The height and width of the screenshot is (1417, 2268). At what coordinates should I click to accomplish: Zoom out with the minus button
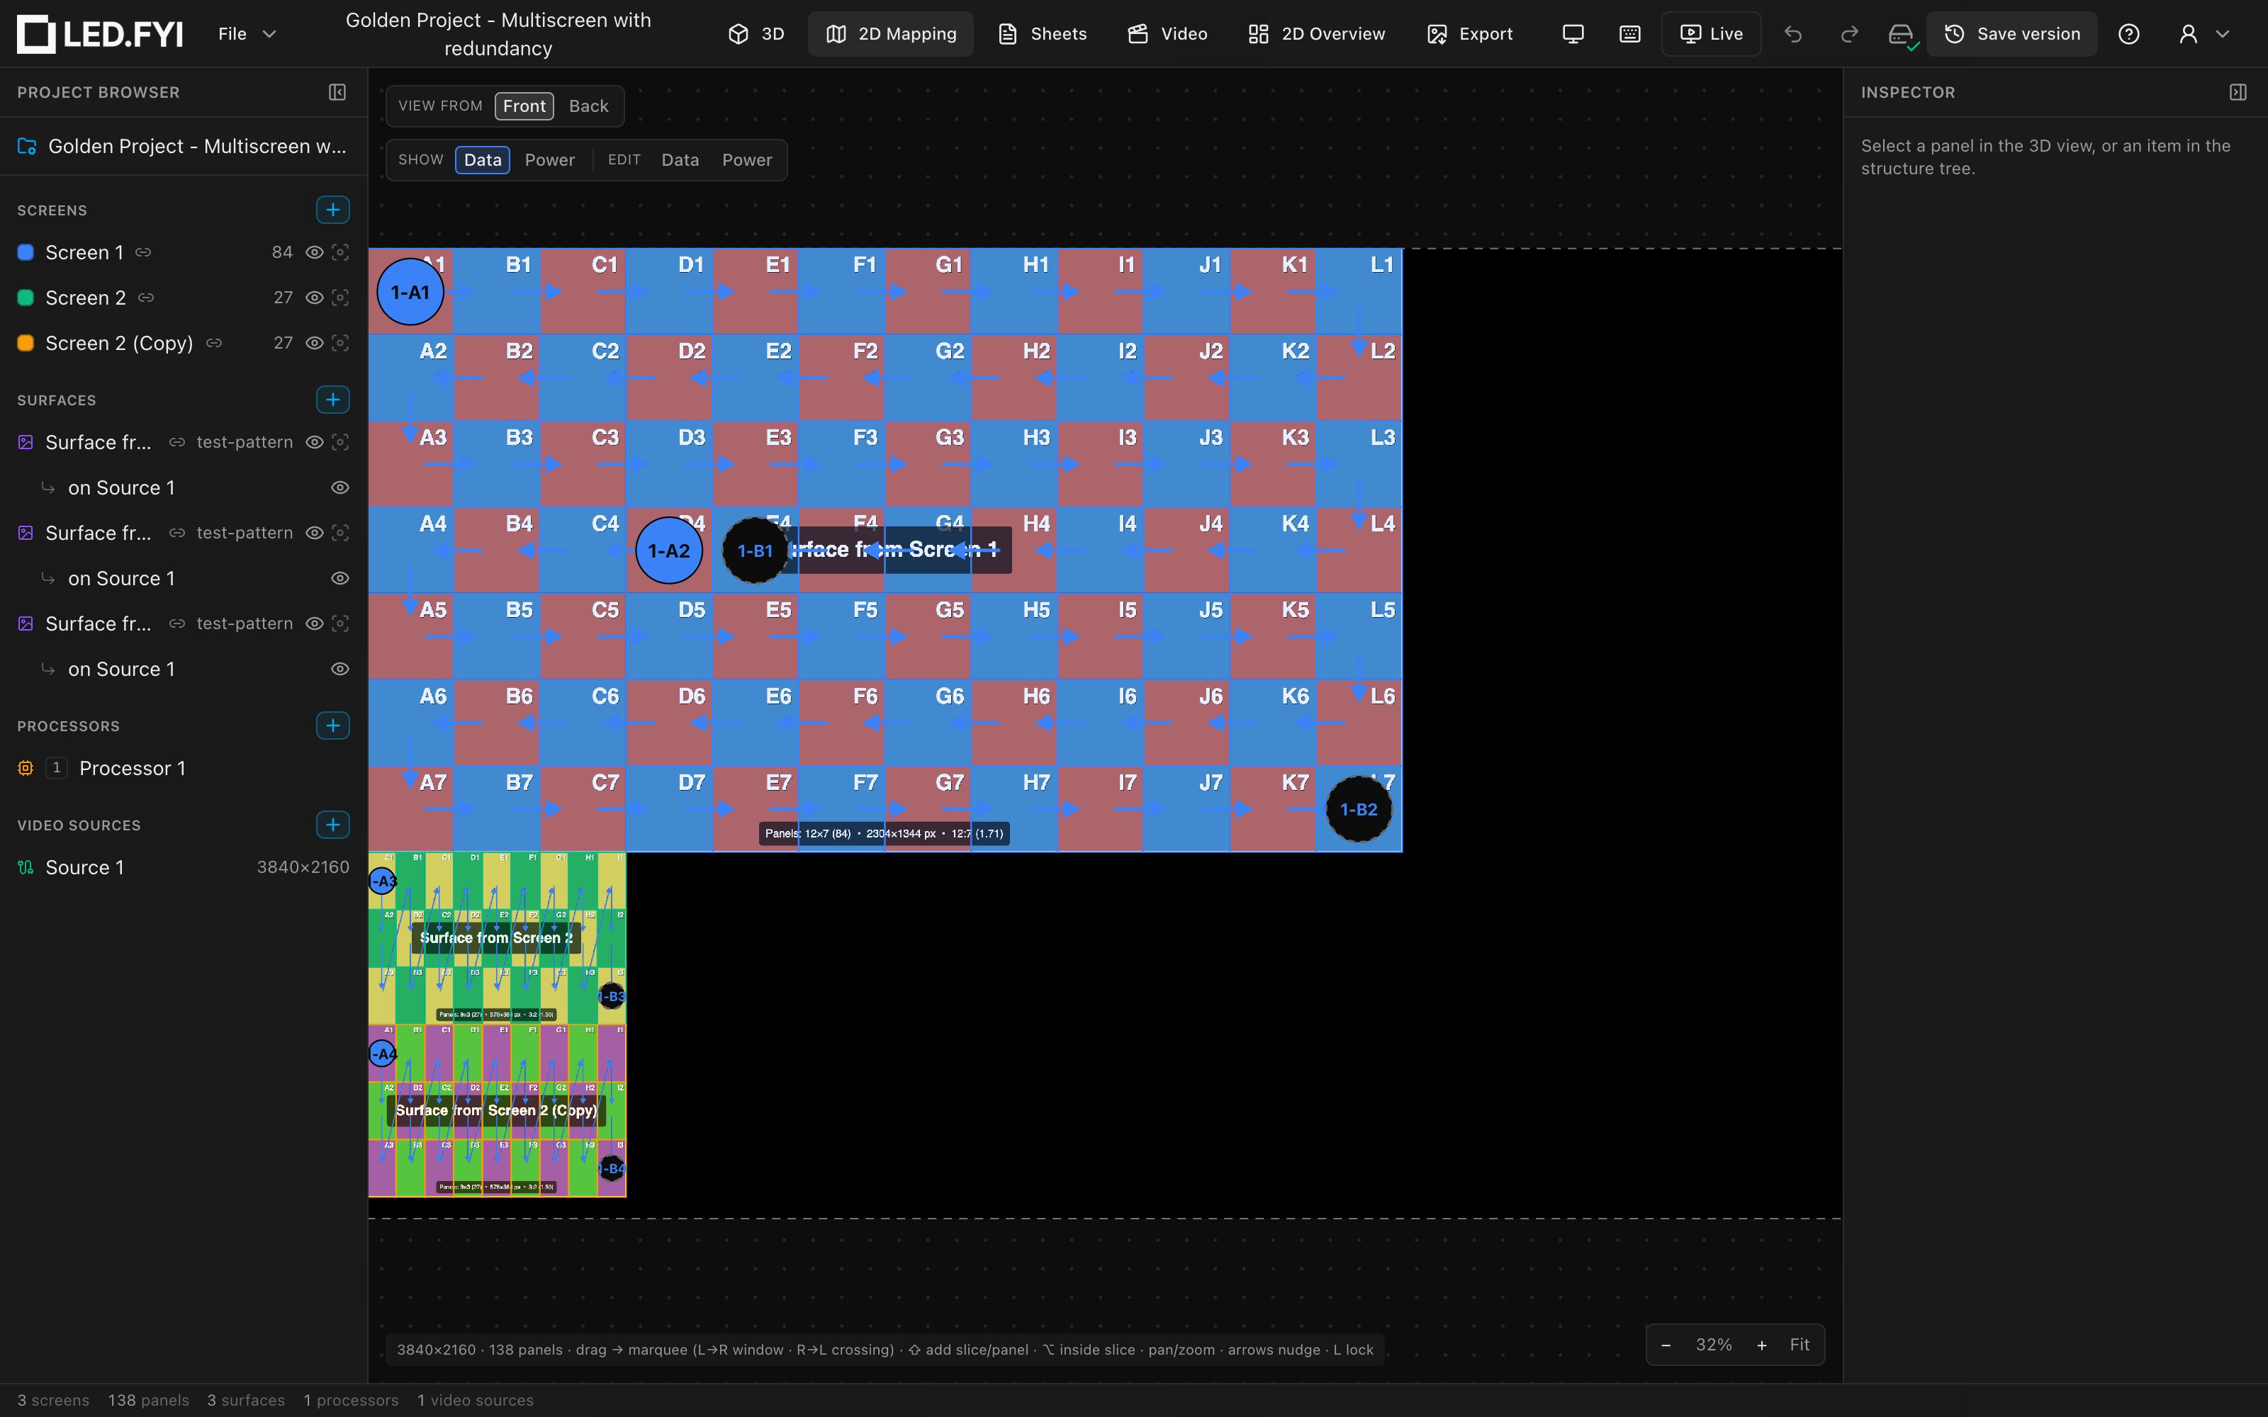[x=1666, y=1345]
